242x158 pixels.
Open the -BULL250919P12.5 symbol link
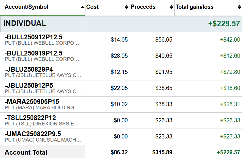coord(33,53)
